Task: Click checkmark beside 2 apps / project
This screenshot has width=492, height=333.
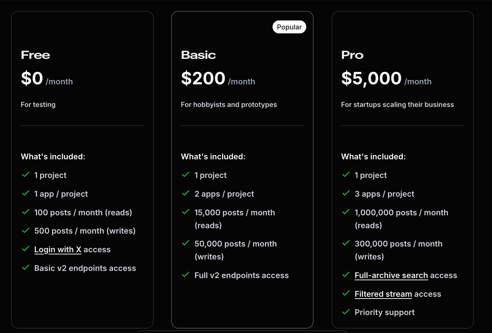Action: point(185,193)
